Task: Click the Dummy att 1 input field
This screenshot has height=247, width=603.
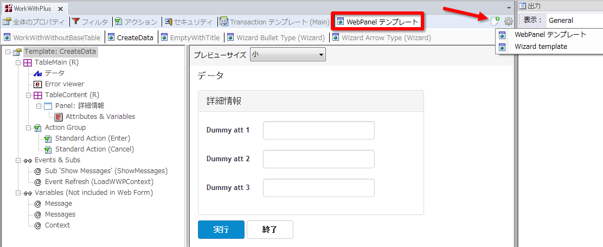Action: pyautogui.click(x=318, y=130)
